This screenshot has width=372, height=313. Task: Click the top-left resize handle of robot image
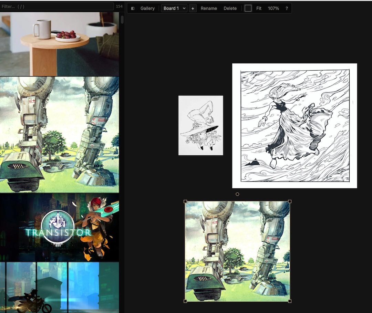point(185,201)
